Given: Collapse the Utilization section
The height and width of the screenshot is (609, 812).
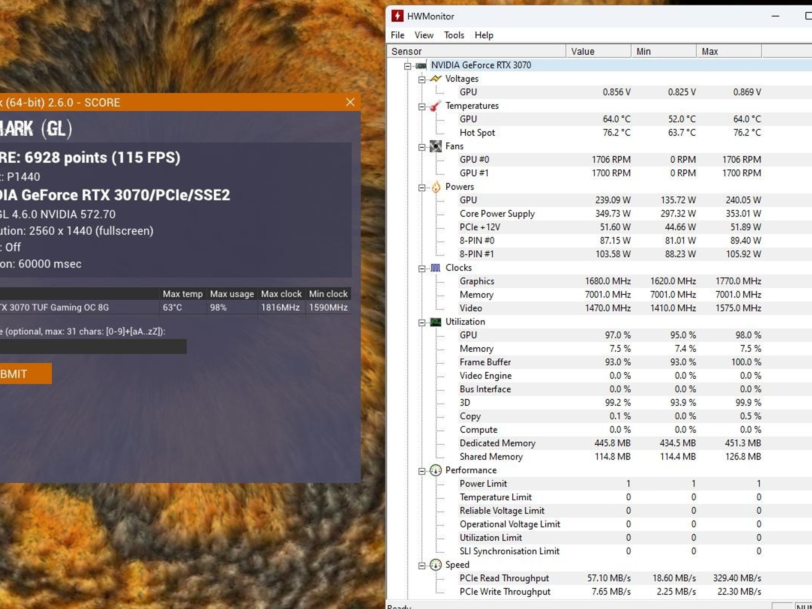Looking at the screenshot, I should 422,322.
